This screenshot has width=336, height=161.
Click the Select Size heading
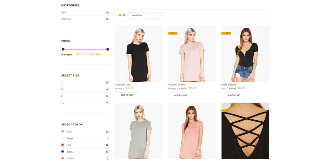coord(70,76)
